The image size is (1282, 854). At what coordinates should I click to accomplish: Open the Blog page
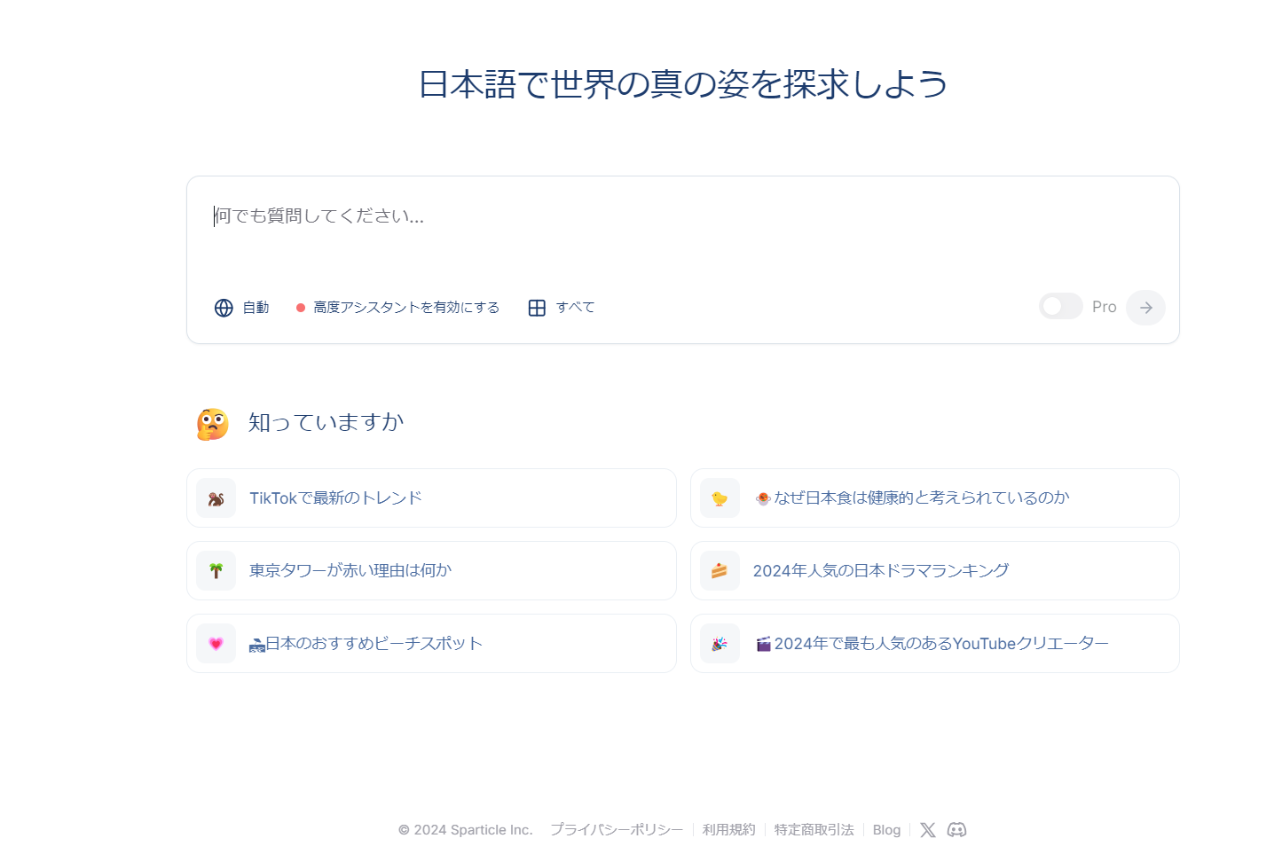[886, 830]
